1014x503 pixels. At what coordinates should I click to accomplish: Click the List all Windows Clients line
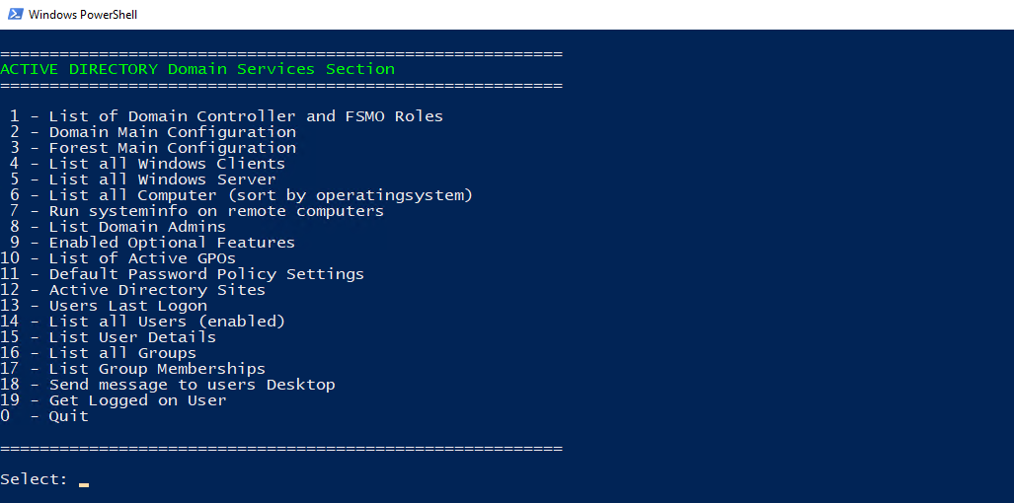(x=167, y=164)
